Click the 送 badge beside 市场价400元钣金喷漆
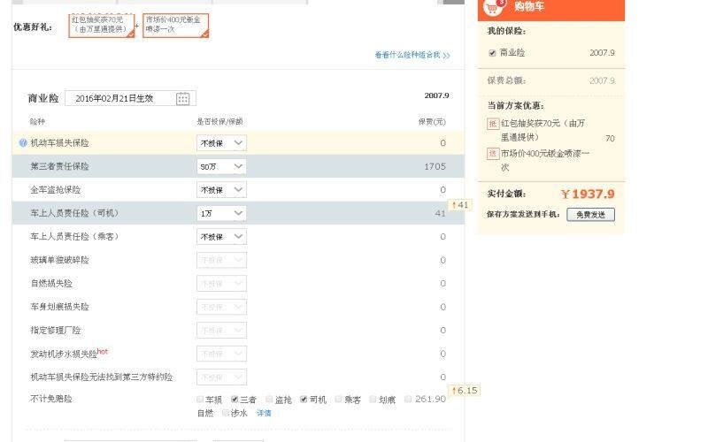This screenshot has height=442, width=708. click(x=493, y=154)
